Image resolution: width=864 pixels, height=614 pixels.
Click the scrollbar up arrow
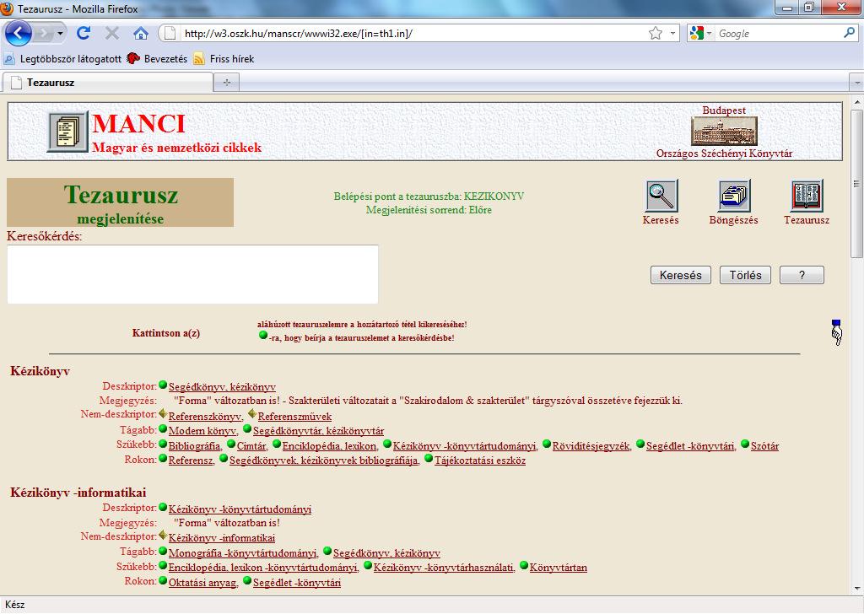click(x=857, y=103)
